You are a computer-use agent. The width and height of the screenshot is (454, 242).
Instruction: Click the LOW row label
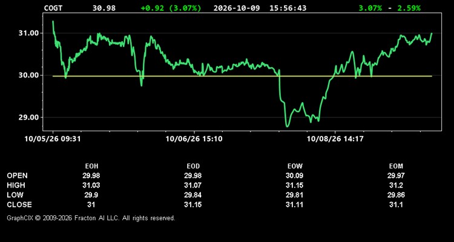tap(15, 195)
